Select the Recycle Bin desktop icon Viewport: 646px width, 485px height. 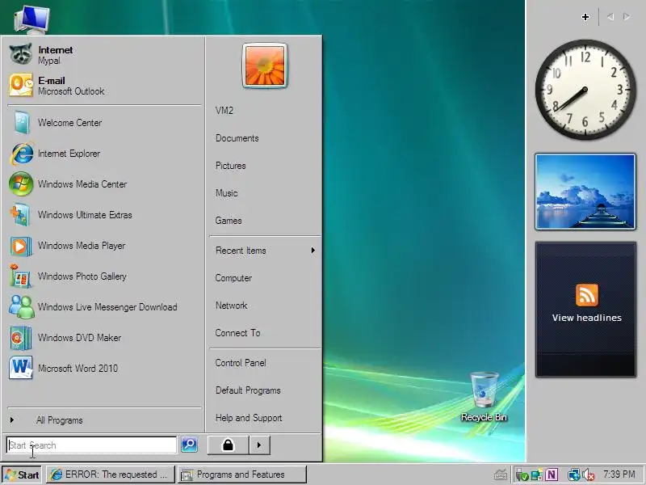(x=484, y=397)
